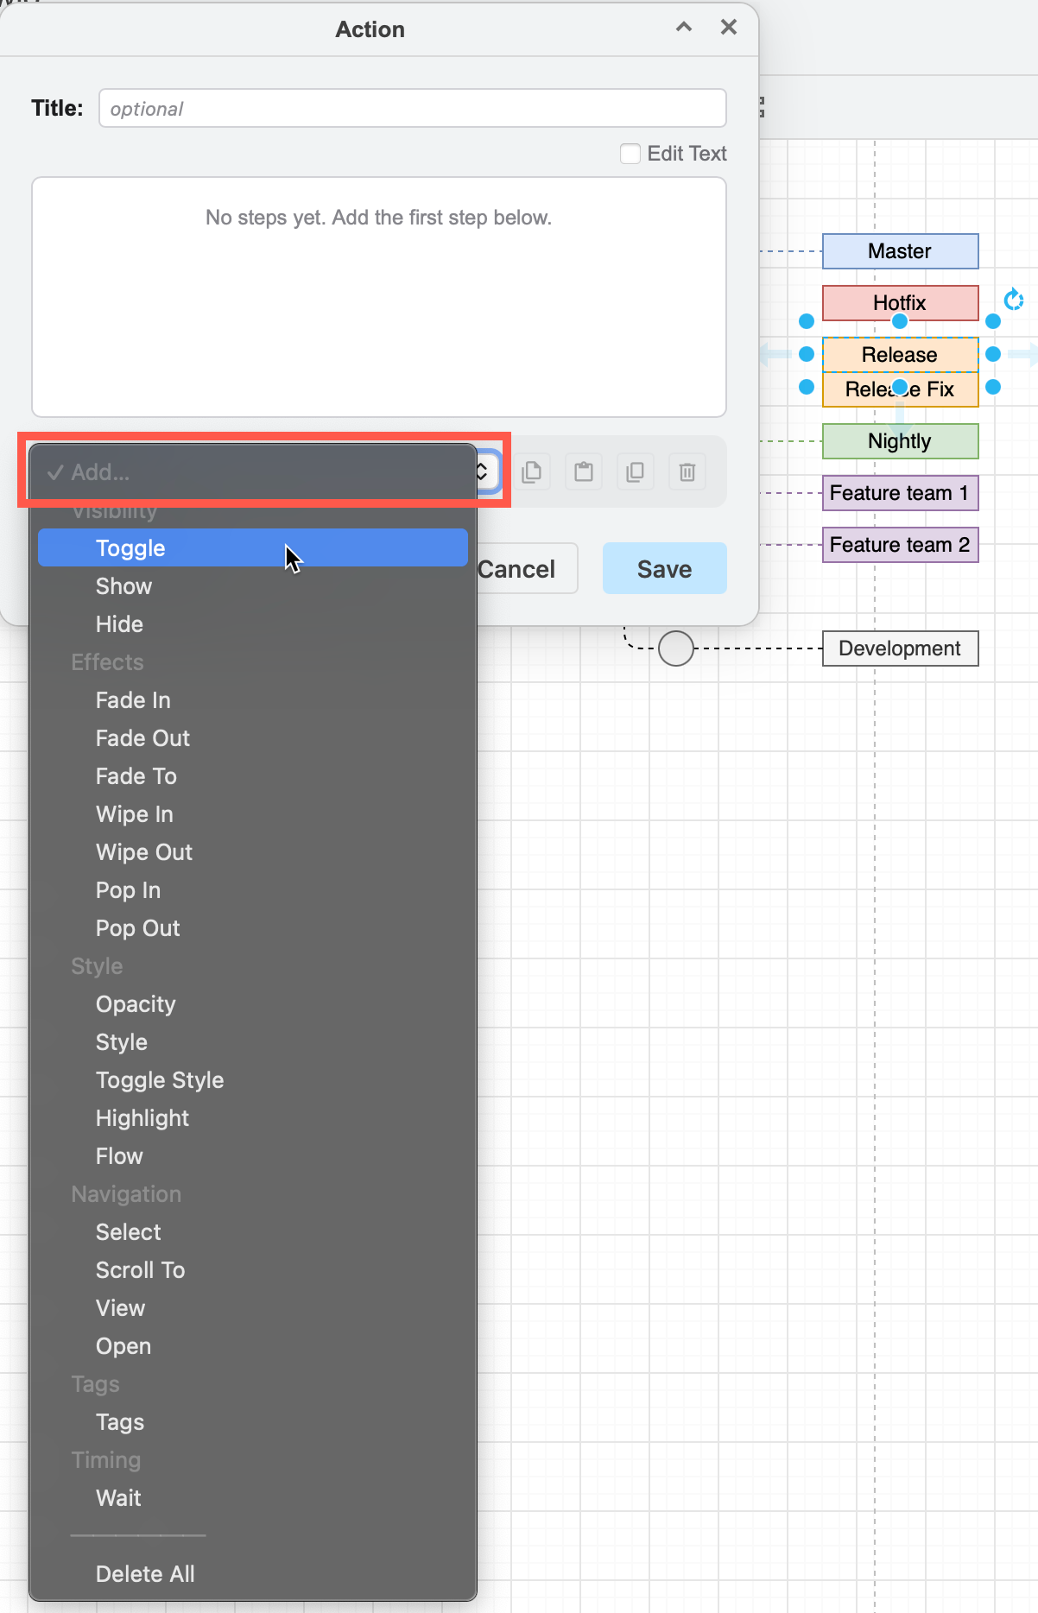Select the Feature team 2 shape
Viewport: 1038px width, 1613px height.
point(900,545)
